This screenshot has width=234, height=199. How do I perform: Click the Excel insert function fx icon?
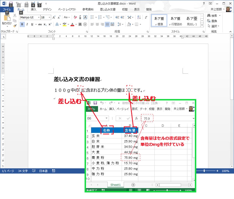[x=136, y=118]
